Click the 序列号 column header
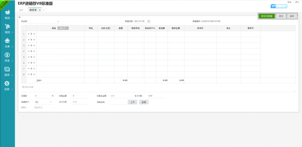Viewport: 302px width, 147px height. [200, 28]
